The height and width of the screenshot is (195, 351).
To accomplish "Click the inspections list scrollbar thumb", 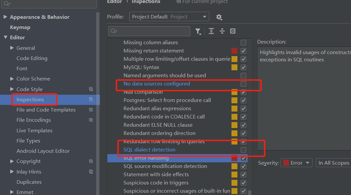I will coord(250,193).
